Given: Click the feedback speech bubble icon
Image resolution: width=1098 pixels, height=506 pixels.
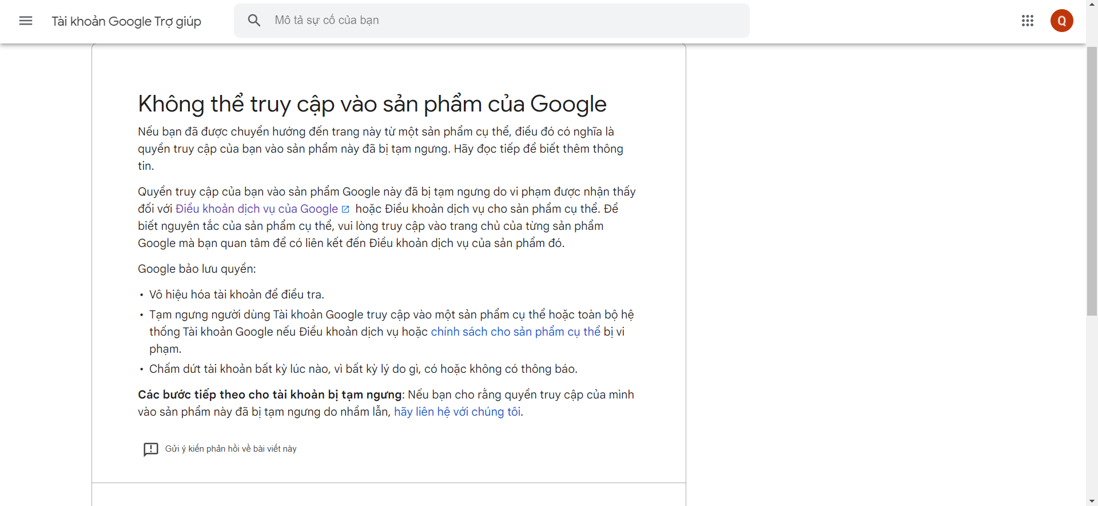Looking at the screenshot, I should click(x=151, y=449).
